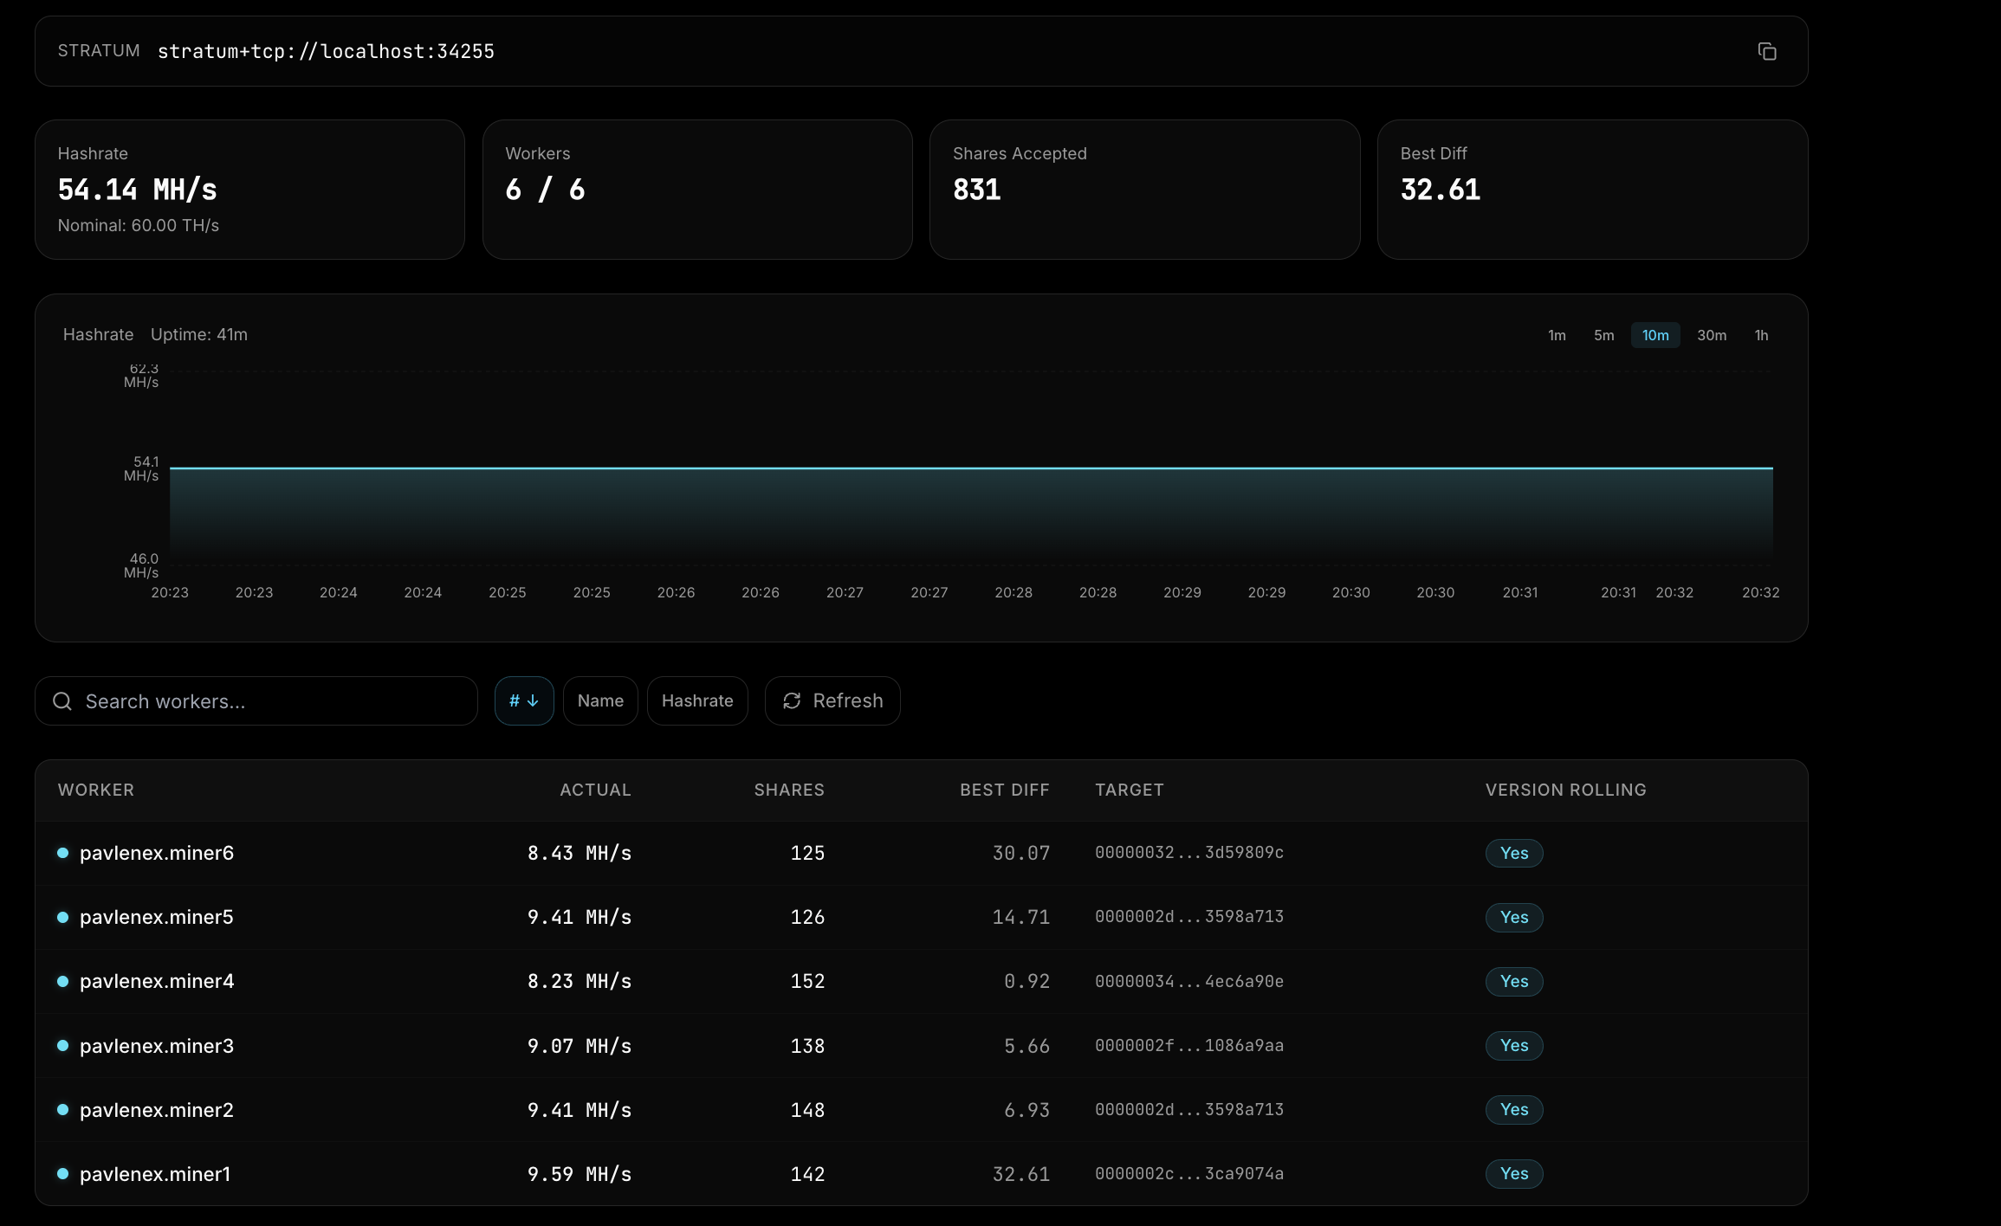Viewport: 2001px width, 1226px height.
Task: Click the circular refresh arrows icon
Action: 792,700
